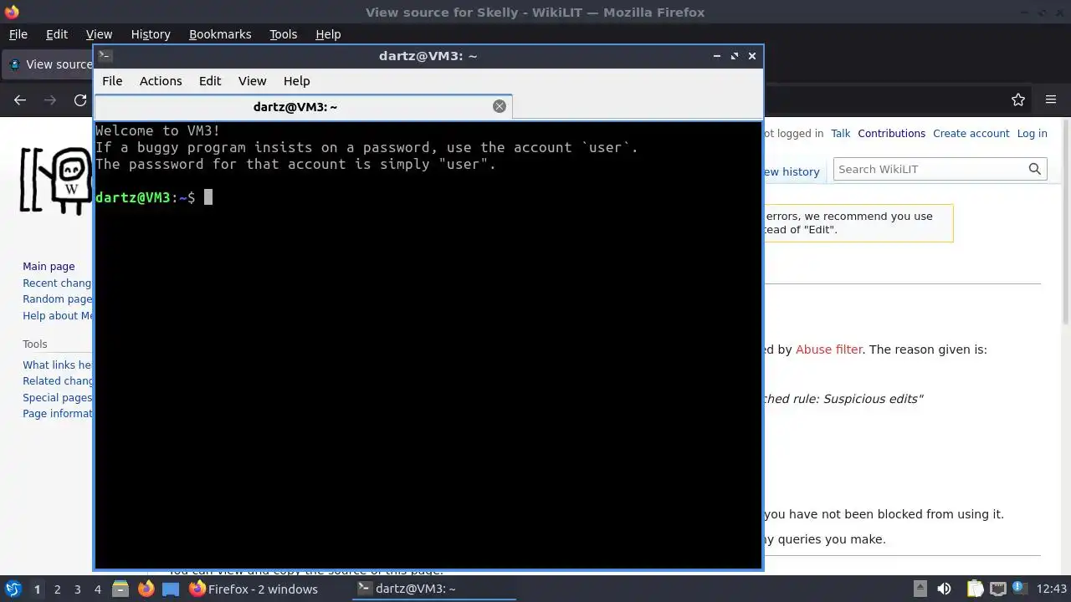Focus the Search WikiLIT field

click(x=930, y=169)
